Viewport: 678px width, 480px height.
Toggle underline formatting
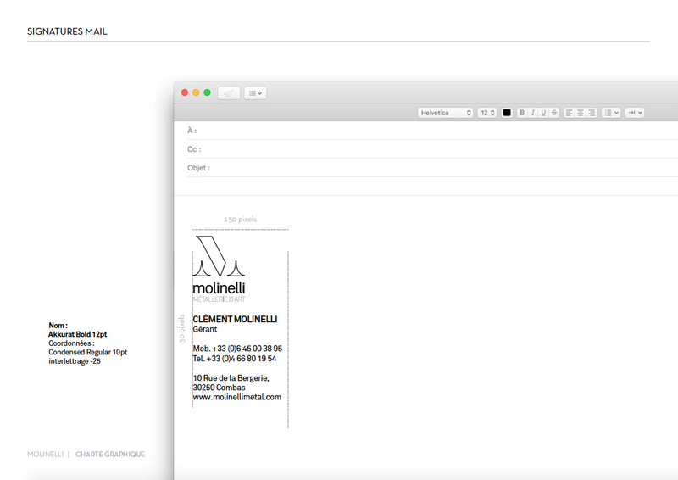point(543,113)
